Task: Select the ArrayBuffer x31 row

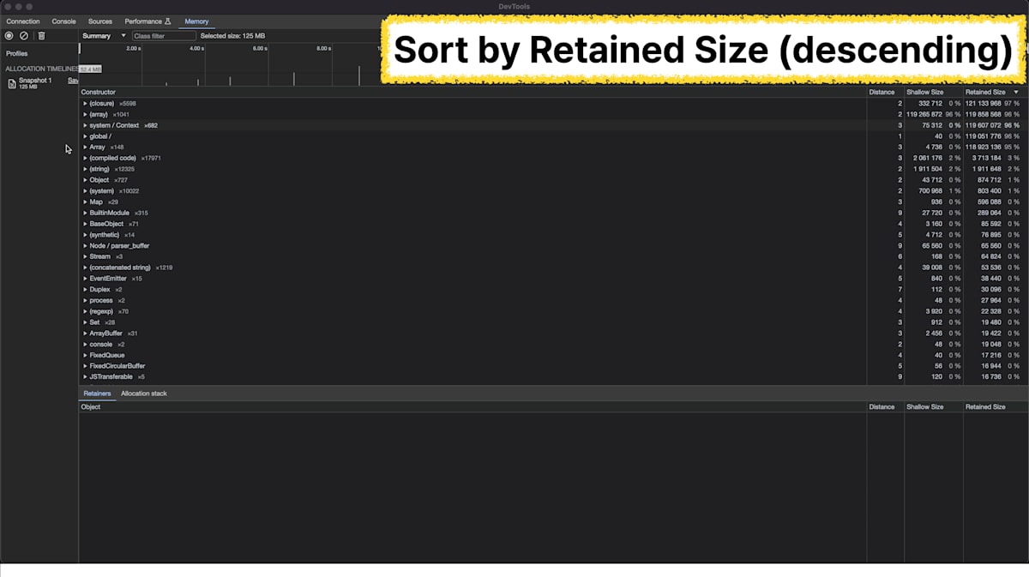Action: coord(552,333)
